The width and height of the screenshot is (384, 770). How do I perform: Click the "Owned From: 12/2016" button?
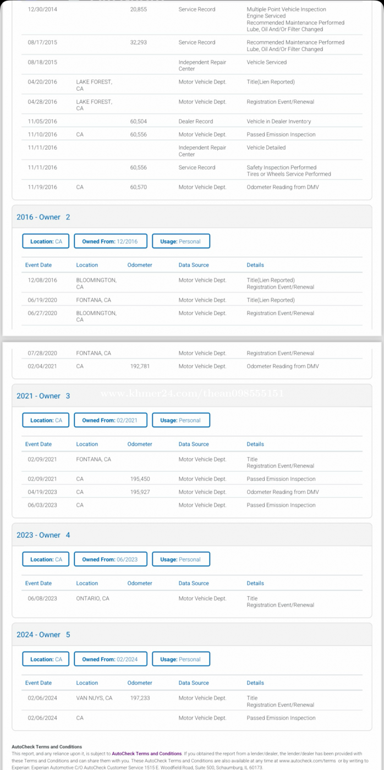tap(110, 241)
